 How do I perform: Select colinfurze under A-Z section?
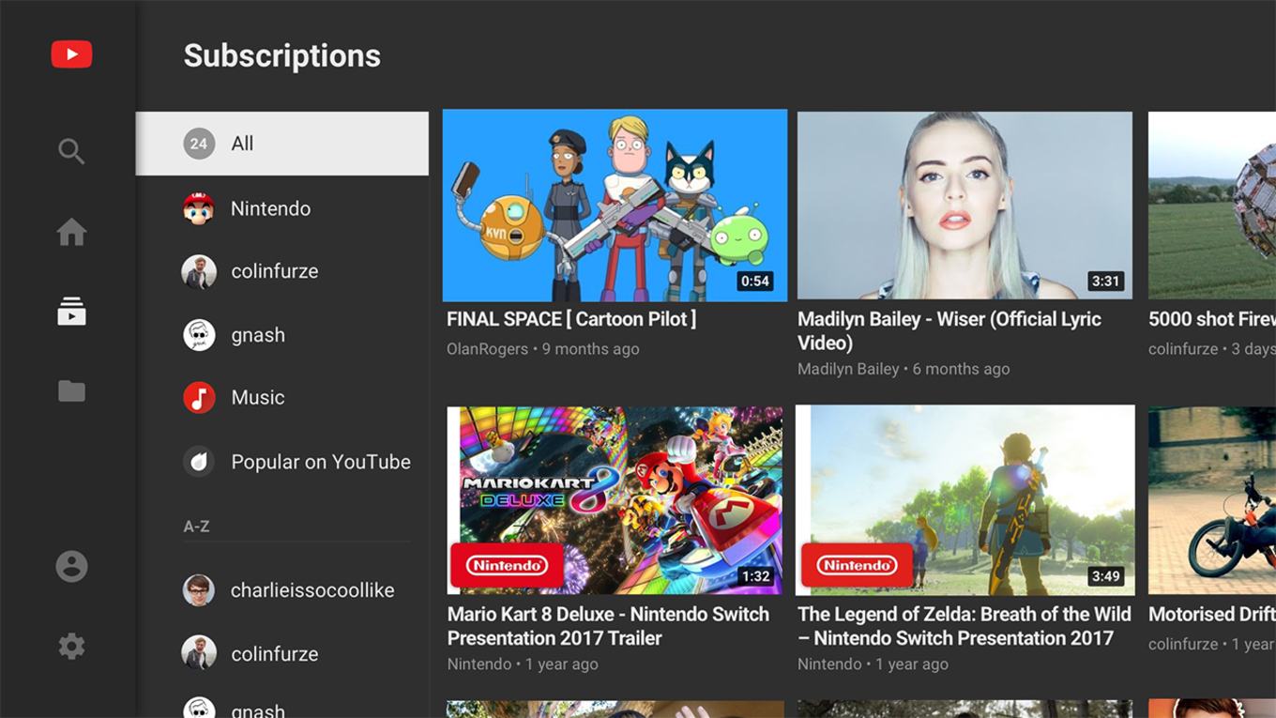(x=282, y=653)
